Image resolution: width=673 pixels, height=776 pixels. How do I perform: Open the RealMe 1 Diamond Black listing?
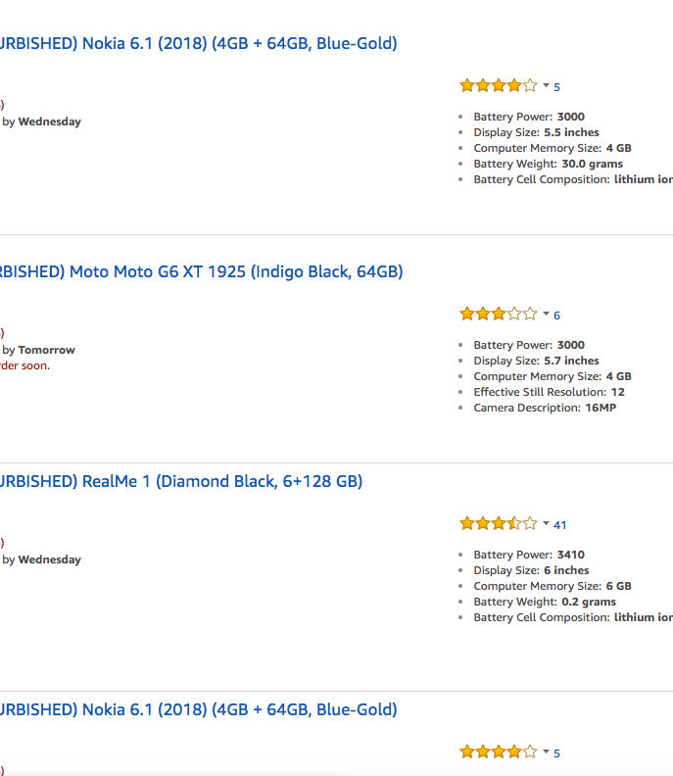181,481
